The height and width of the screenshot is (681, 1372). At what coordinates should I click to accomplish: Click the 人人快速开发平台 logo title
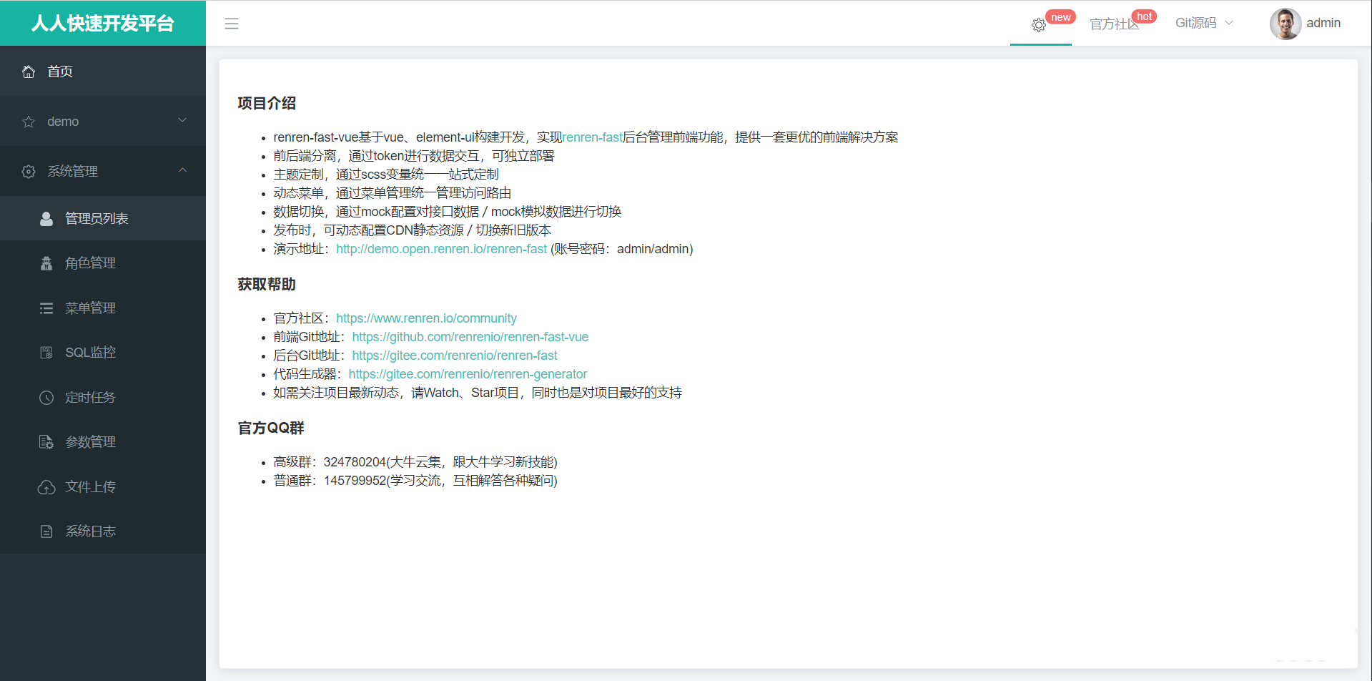pos(103,24)
